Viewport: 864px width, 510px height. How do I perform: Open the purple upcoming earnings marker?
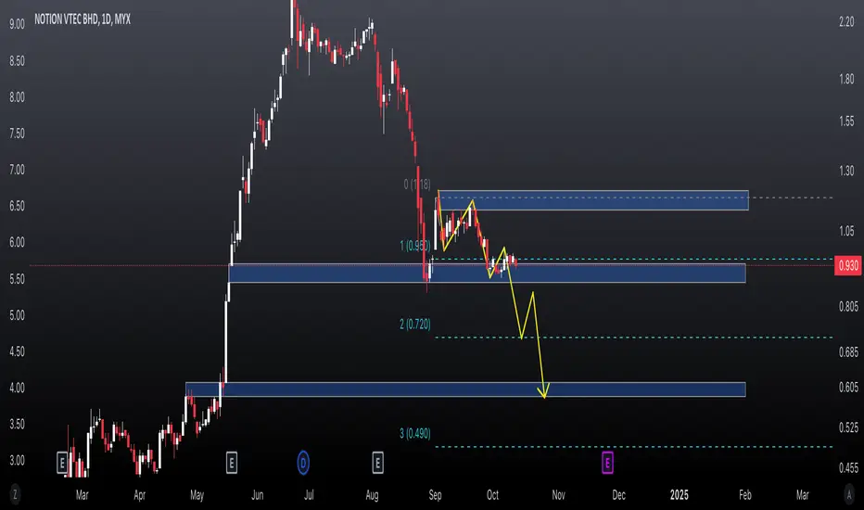(607, 463)
